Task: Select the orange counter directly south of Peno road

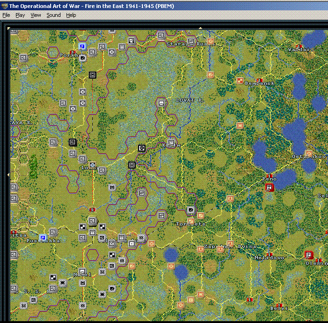Action: coord(231,198)
